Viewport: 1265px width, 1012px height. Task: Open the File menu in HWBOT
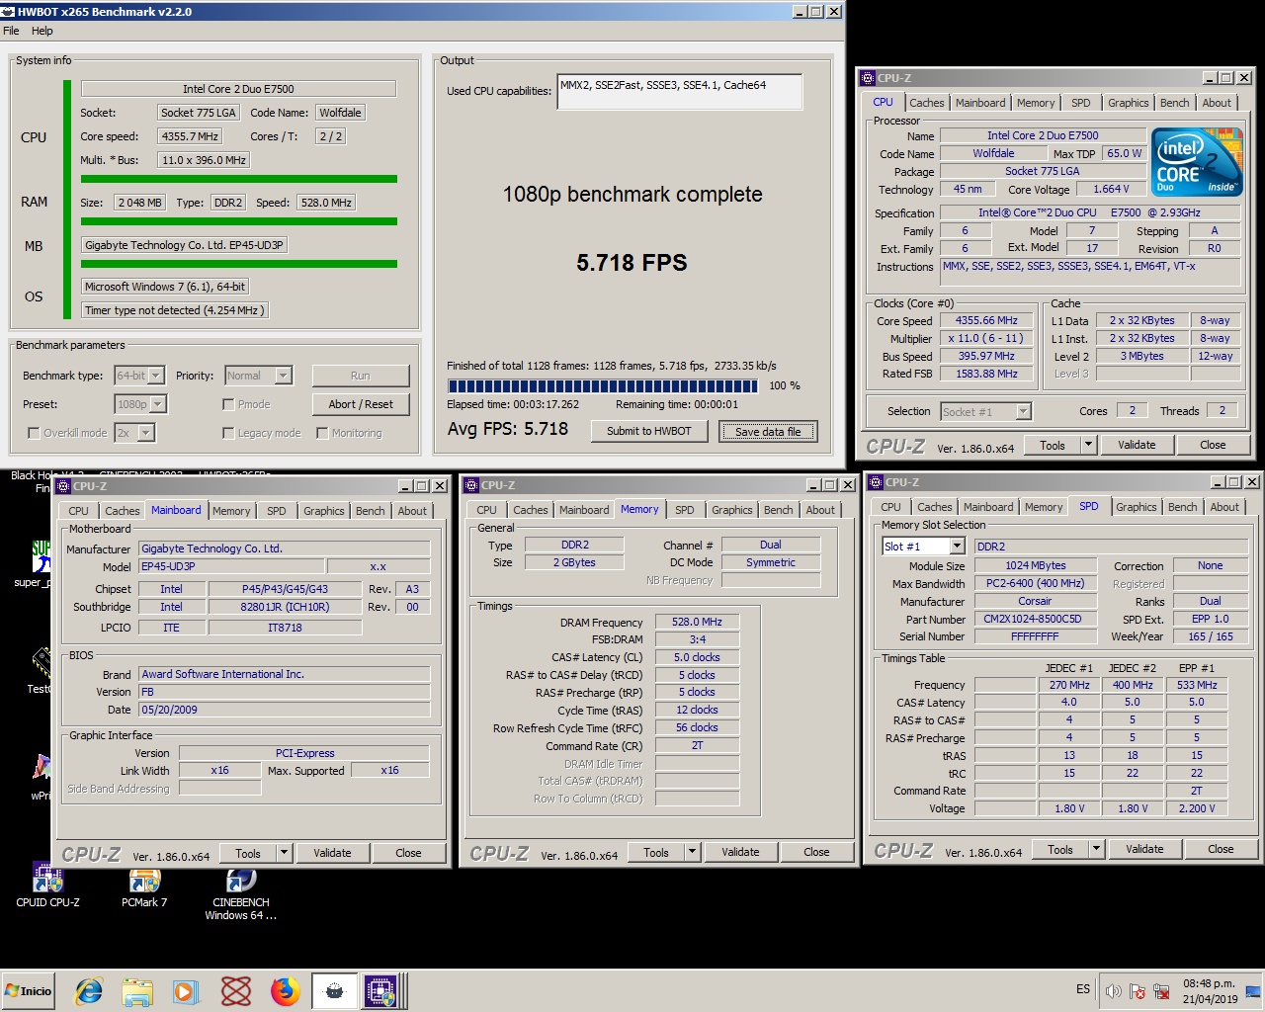pyautogui.click(x=12, y=31)
